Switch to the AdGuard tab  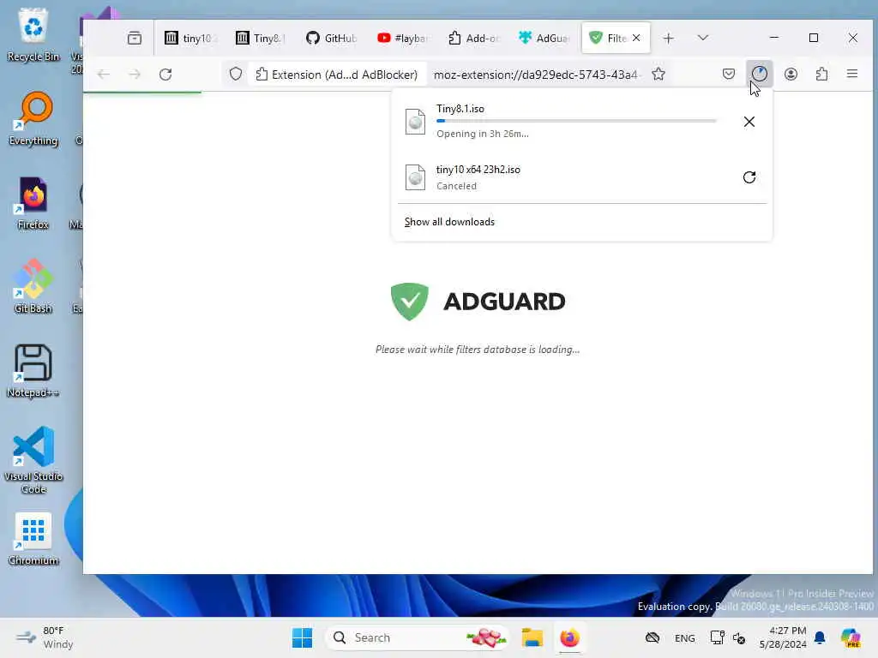(x=544, y=38)
